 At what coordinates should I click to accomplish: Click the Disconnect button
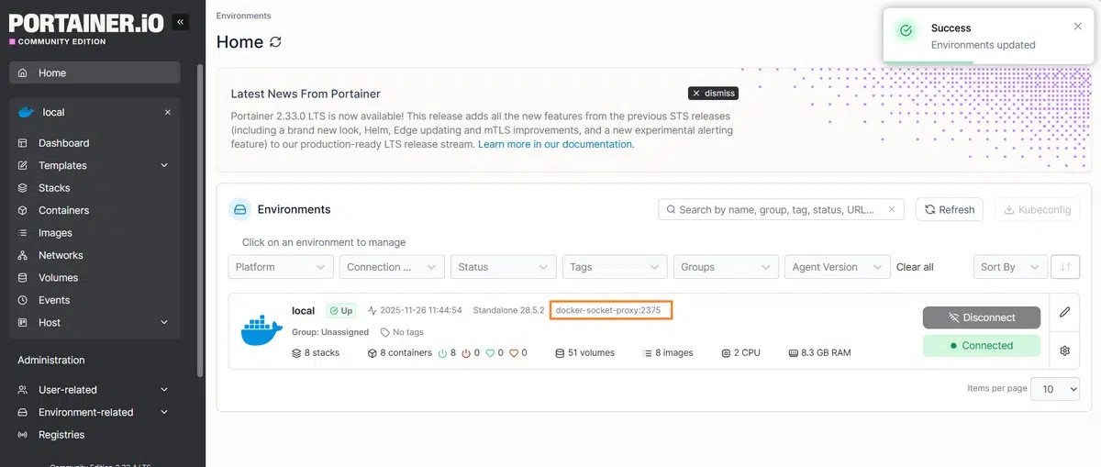point(981,317)
